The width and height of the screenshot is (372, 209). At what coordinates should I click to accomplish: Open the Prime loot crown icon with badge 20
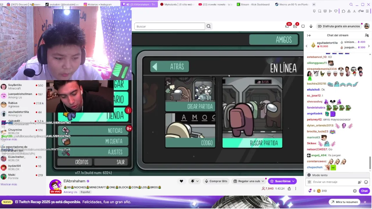coord(287,26)
